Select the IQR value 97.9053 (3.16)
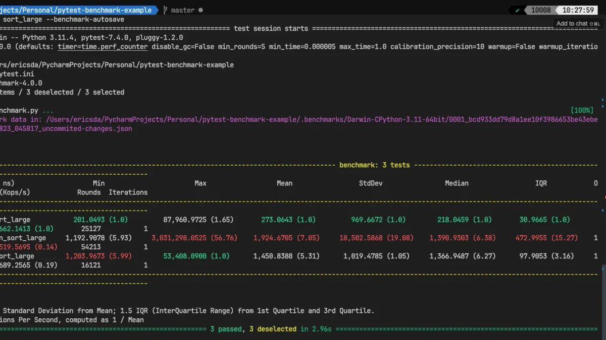This screenshot has height=340, width=606. pos(547,255)
